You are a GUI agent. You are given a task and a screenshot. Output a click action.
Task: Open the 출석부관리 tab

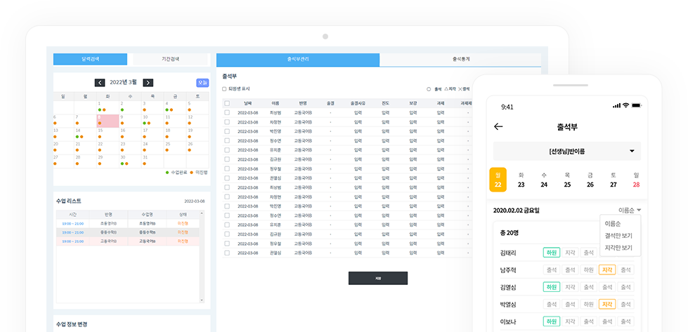pos(298,60)
